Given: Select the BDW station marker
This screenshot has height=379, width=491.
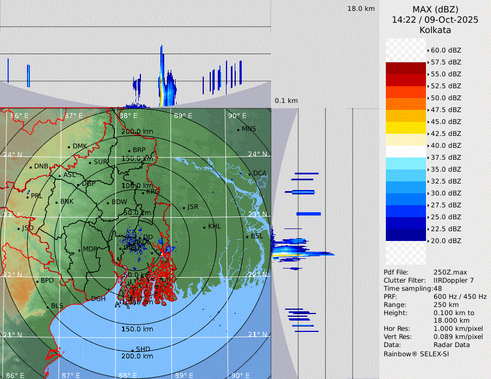Looking at the screenshot, I should pyautogui.click(x=108, y=203).
